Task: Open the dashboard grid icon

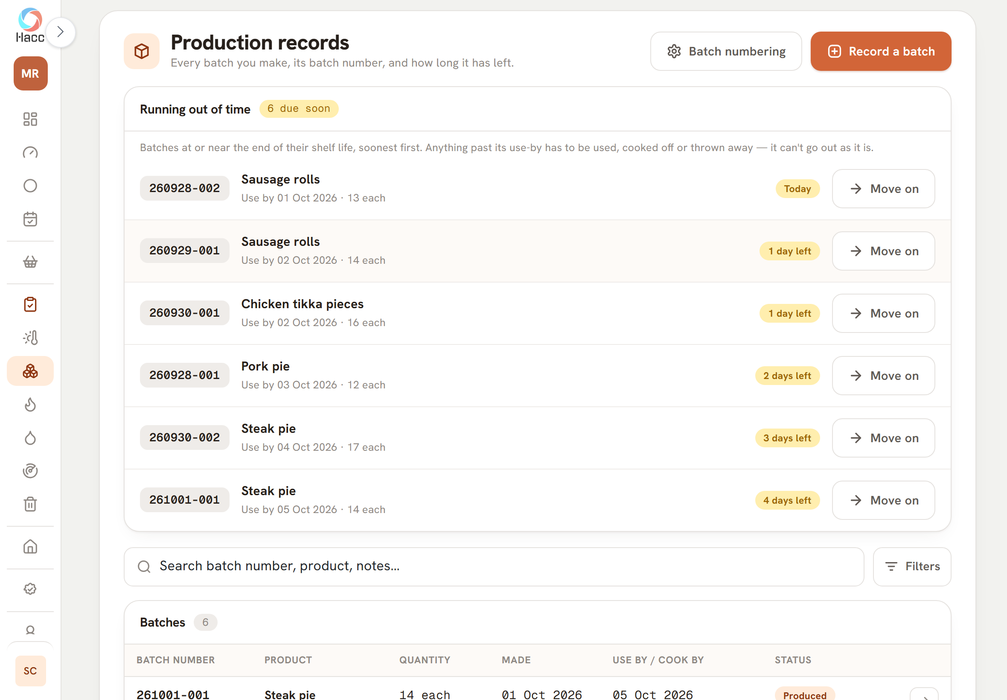Action: point(30,119)
